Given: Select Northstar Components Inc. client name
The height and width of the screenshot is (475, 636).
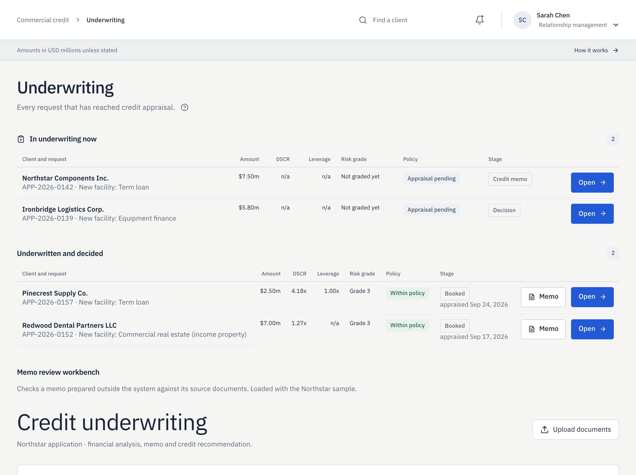Looking at the screenshot, I should 65,178.
